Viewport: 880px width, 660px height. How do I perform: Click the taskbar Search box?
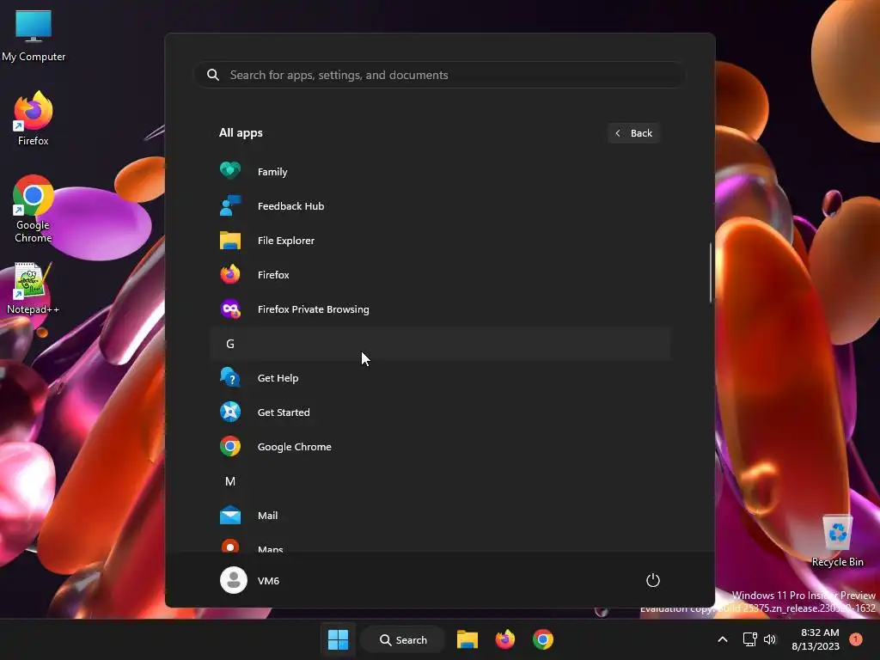tap(402, 639)
